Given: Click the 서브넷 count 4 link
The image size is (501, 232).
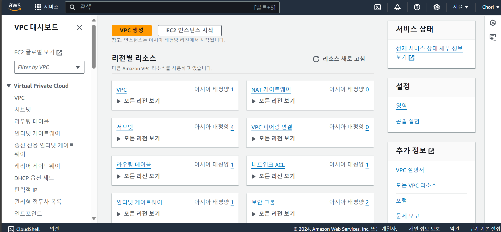Looking at the screenshot, I should 232,127.
